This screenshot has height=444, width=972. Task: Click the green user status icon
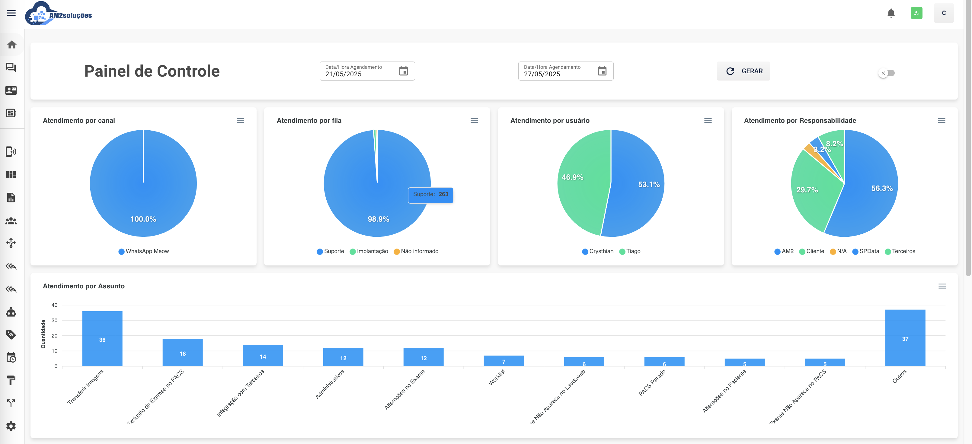(916, 13)
